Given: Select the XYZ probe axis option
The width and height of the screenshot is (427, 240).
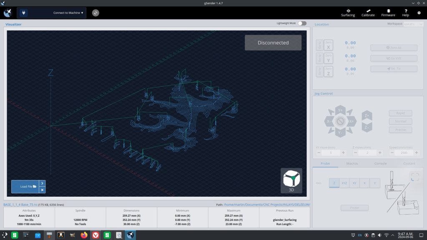Looking at the screenshot, I should [x=344, y=183].
